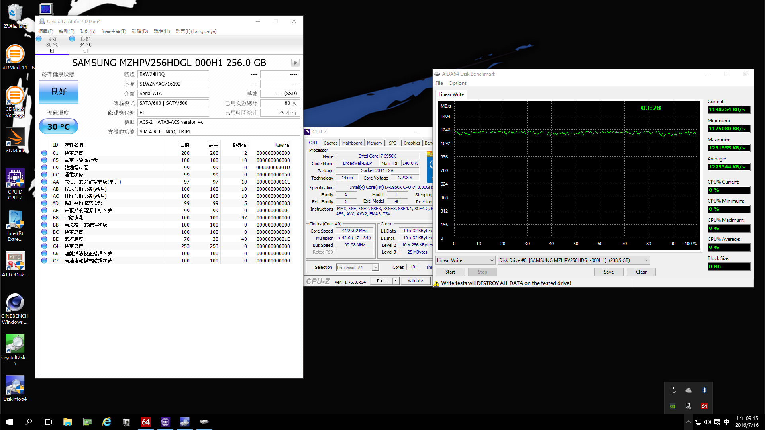Viewport: 765px width, 430px height.
Task: Click Save button in AIDA64 Disk Benchmark
Action: click(609, 272)
